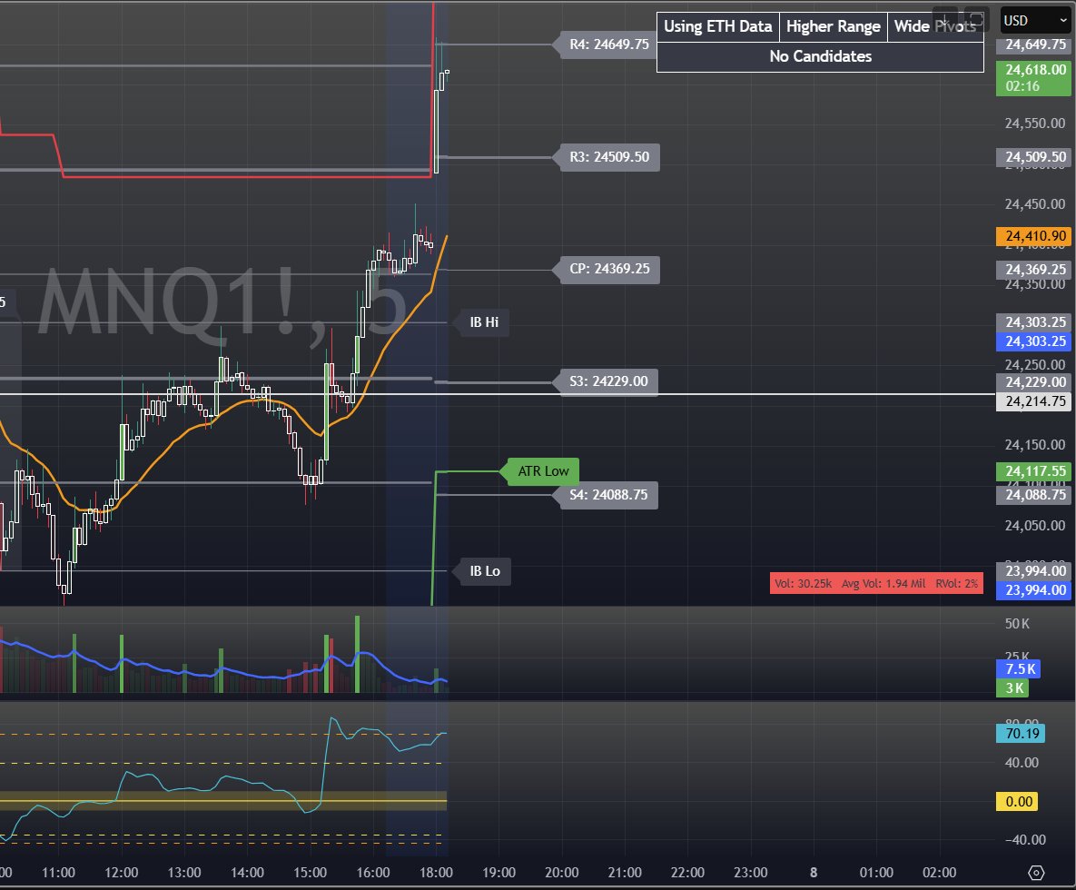Image resolution: width=1076 pixels, height=890 pixels.
Task: Click the blue 7.5K volume average tag
Action: [x=1019, y=669]
